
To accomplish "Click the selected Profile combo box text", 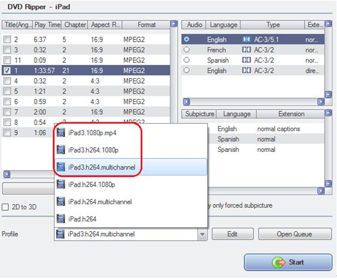I will tap(101, 234).
